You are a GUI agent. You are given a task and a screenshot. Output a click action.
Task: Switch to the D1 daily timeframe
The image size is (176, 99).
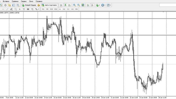pos(68,9)
